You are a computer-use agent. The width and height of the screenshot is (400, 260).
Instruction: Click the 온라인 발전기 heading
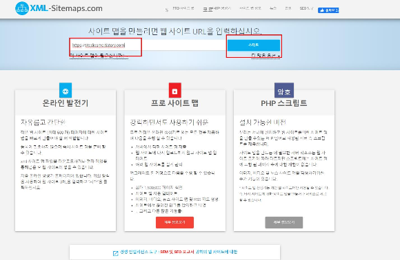point(66,103)
